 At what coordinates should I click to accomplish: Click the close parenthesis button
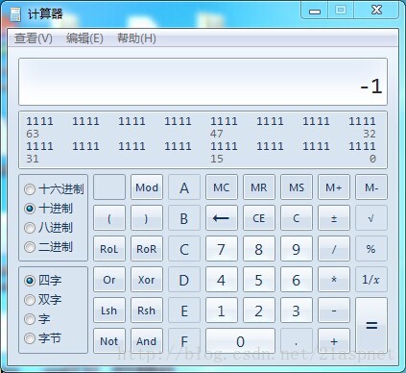pos(147,218)
